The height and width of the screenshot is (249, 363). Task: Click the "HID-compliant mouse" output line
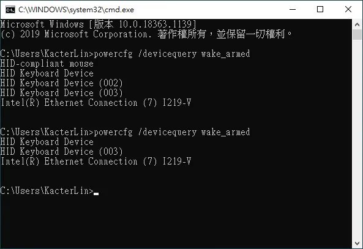click(47, 64)
